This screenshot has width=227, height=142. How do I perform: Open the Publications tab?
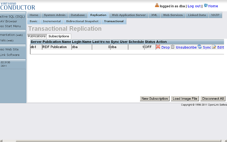[37, 36]
